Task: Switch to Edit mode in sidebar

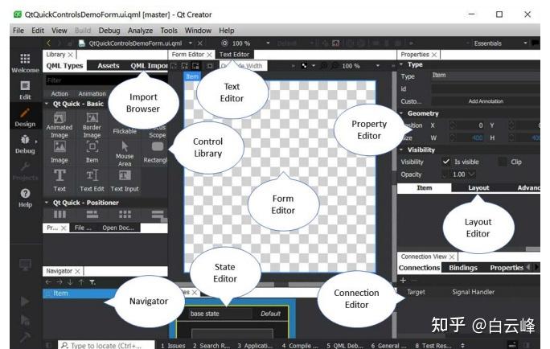Action: coord(25,90)
